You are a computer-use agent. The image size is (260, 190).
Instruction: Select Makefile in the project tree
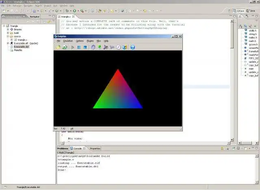click(x=18, y=50)
